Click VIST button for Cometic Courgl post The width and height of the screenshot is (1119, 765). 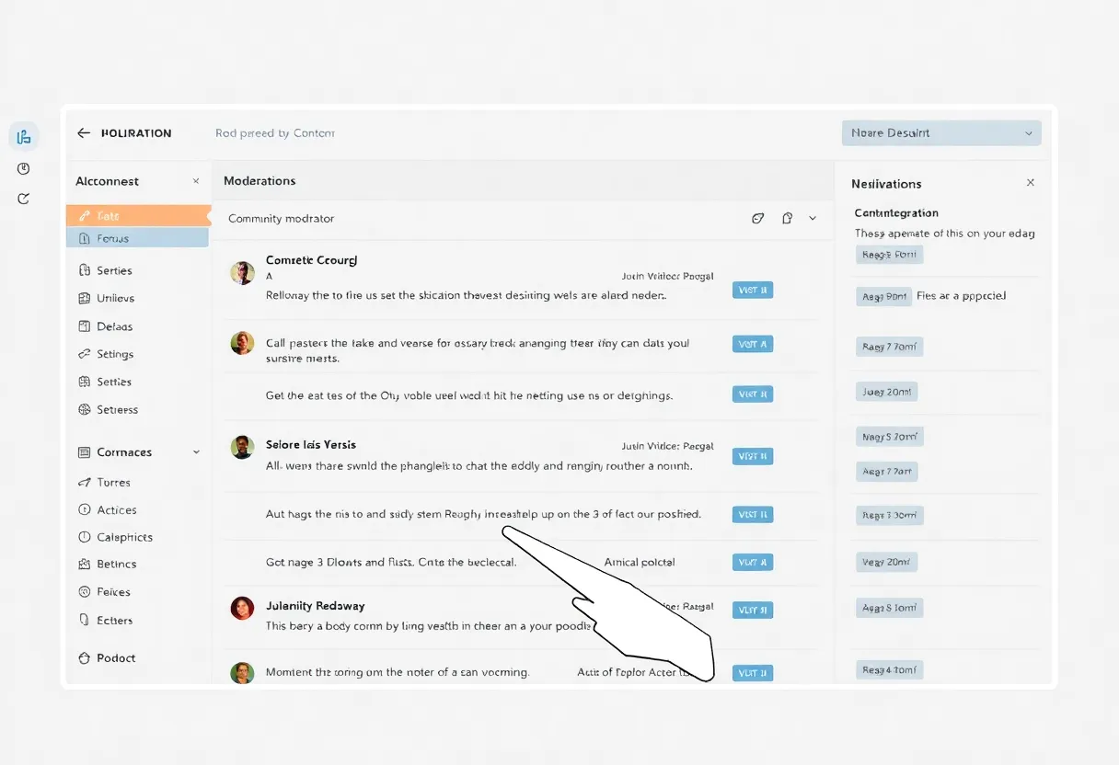pos(753,291)
